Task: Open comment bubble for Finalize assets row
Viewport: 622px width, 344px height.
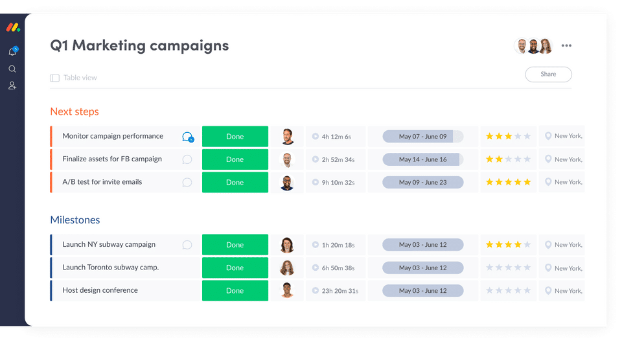Action: coord(187,159)
